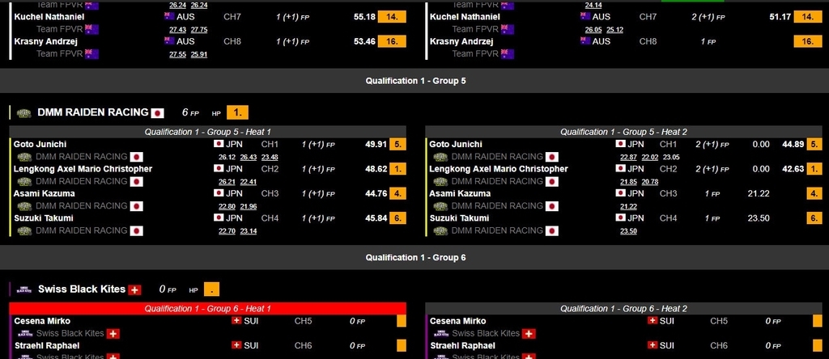Click the Swiss flag beside the Swiss Black Kites heading
Image resolution: width=829 pixels, height=359 pixels.
click(135, 289)
